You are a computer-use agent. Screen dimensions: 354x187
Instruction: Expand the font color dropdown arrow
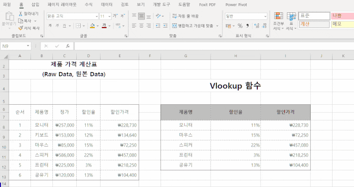pyautogui.click(x=110, y=26)
